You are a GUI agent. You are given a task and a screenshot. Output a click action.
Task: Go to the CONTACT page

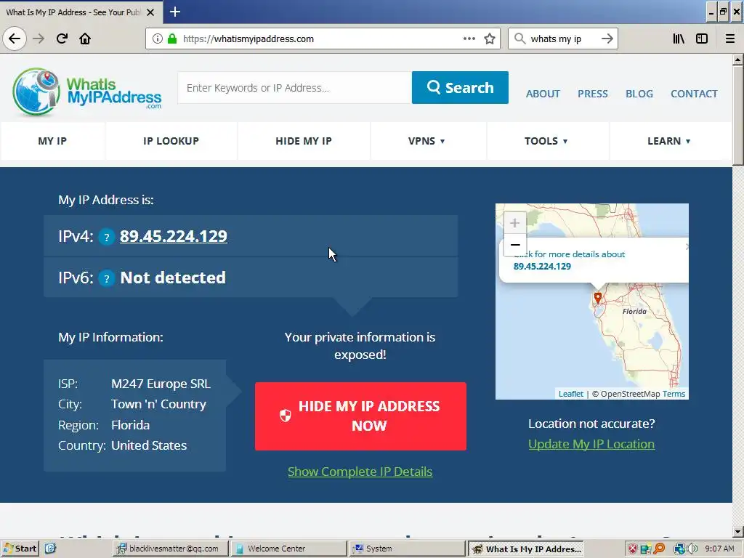694,94
